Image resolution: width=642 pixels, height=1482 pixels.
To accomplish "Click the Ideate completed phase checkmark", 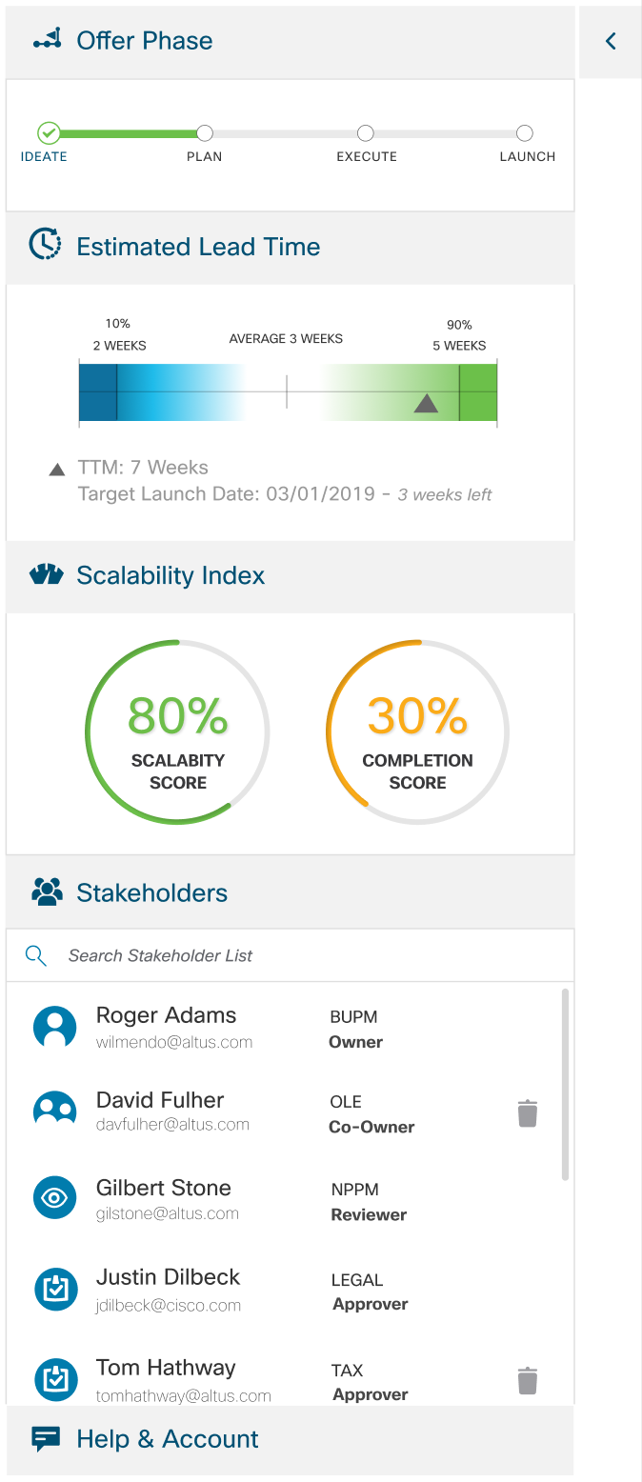I will [49, 133].
